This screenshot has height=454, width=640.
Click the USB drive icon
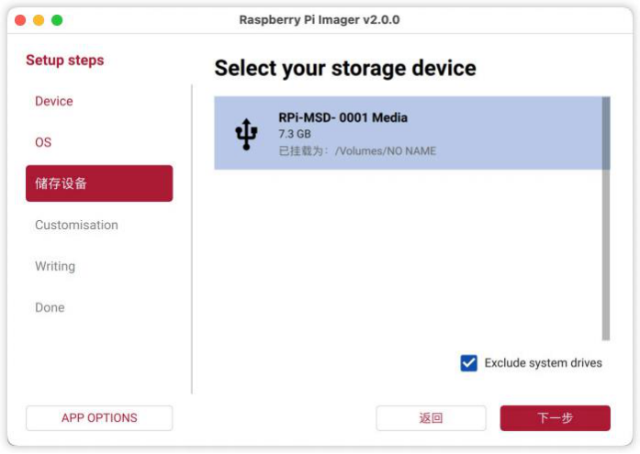pos(246,134)
